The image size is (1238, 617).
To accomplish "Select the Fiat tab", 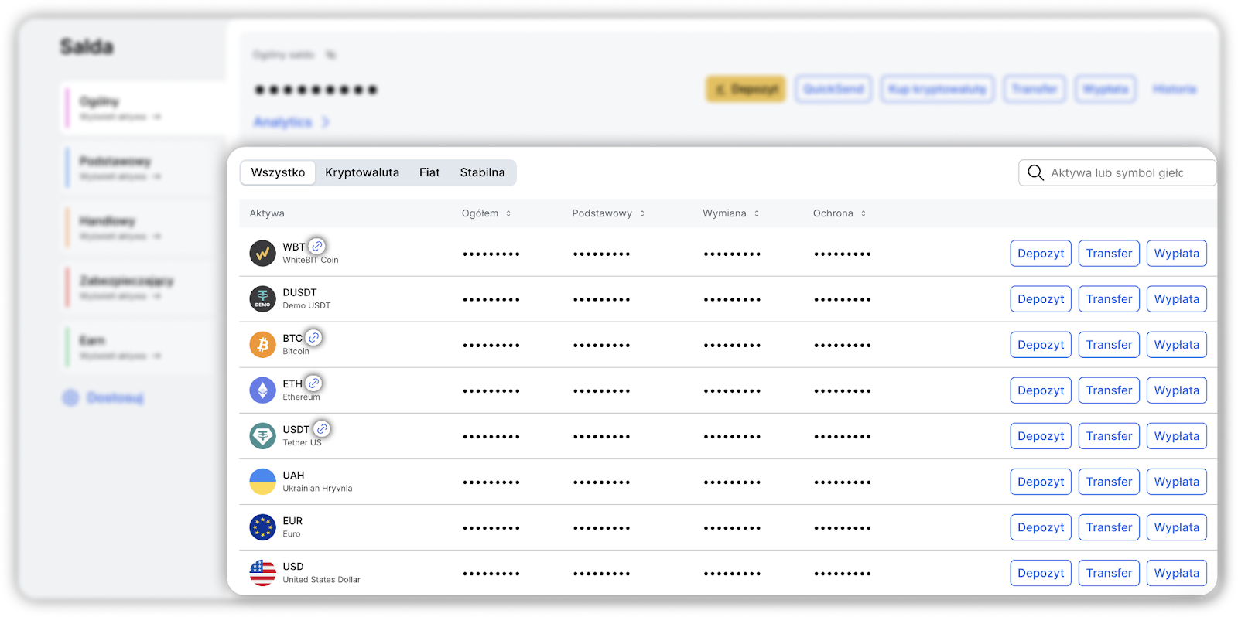I will click(429, 172).
